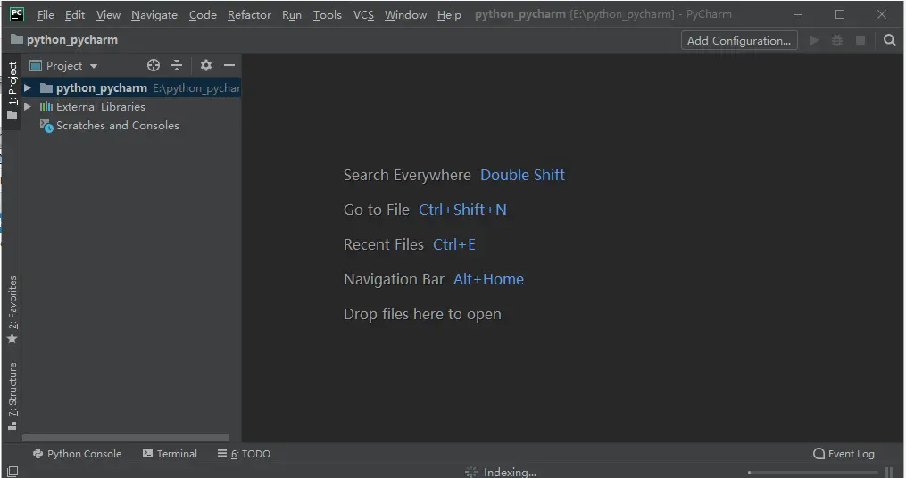Click the Ctrl+E shortcut text
Screen dimensions: 906x478
coord(454,244)
